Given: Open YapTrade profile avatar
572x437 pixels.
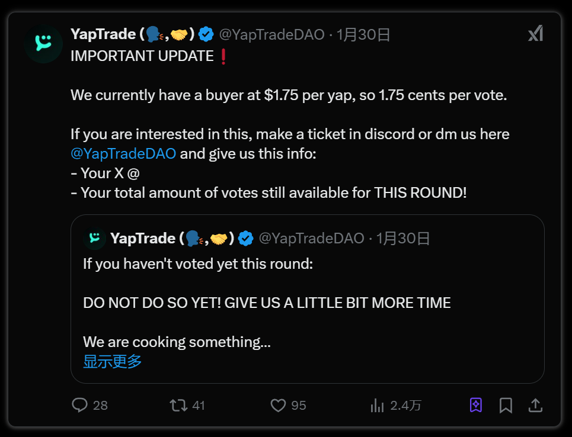Looking at the screenshot, I should pos(43,44).
